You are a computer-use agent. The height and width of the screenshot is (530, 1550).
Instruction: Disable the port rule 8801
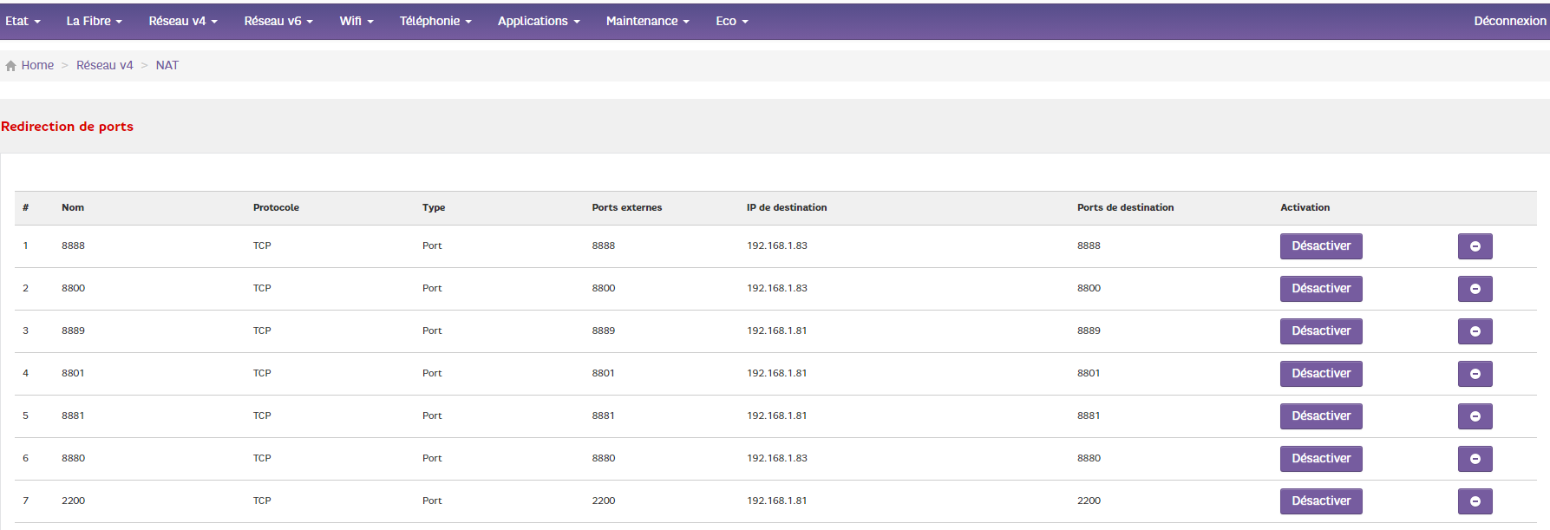(1320, 374)
